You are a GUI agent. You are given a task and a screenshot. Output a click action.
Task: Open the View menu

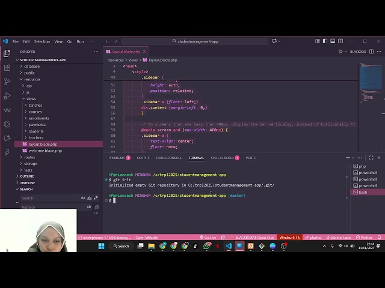point(58,41)
